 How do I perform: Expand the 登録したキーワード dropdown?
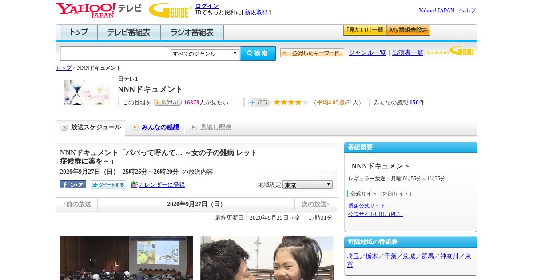[x=312, y=53]
